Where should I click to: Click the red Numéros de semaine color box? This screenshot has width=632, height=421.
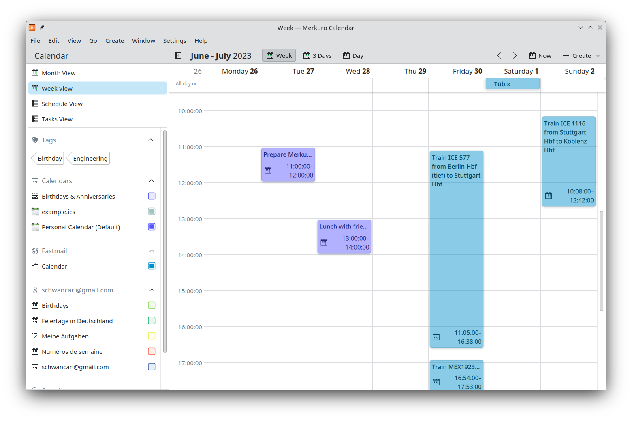point(152,351)
